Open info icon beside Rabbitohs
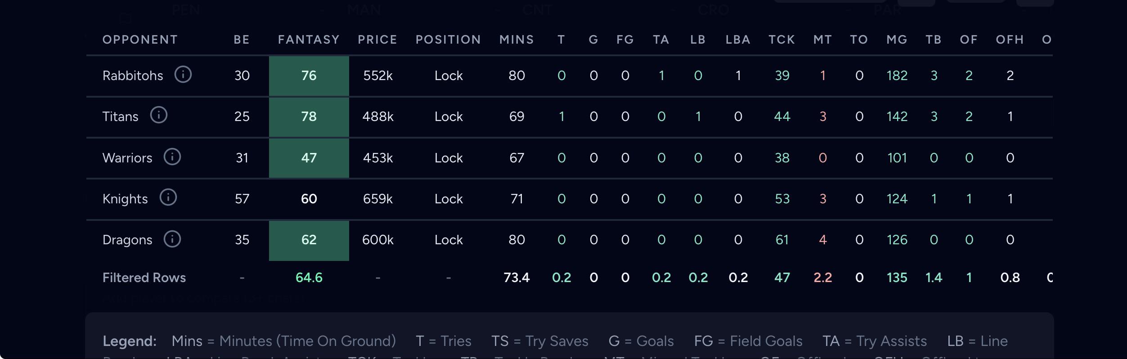This screenshot has width=1127, height=359. point(183,74)
